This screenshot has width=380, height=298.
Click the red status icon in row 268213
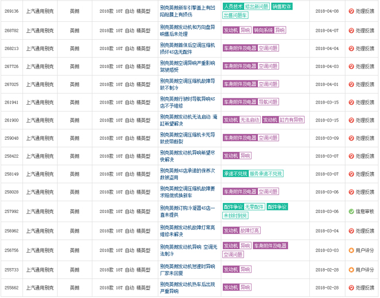click(x=351, y=48)
